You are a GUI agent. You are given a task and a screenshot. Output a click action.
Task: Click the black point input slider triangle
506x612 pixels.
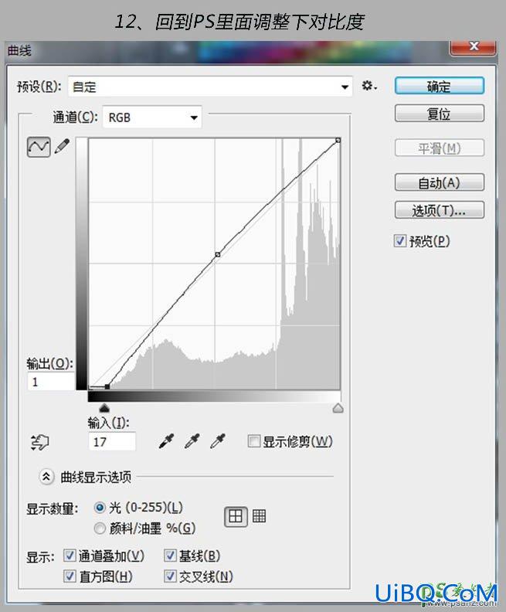coord(104,408)
